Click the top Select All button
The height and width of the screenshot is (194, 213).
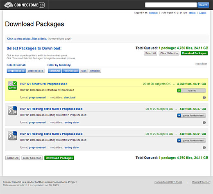[x=150, y=53]
